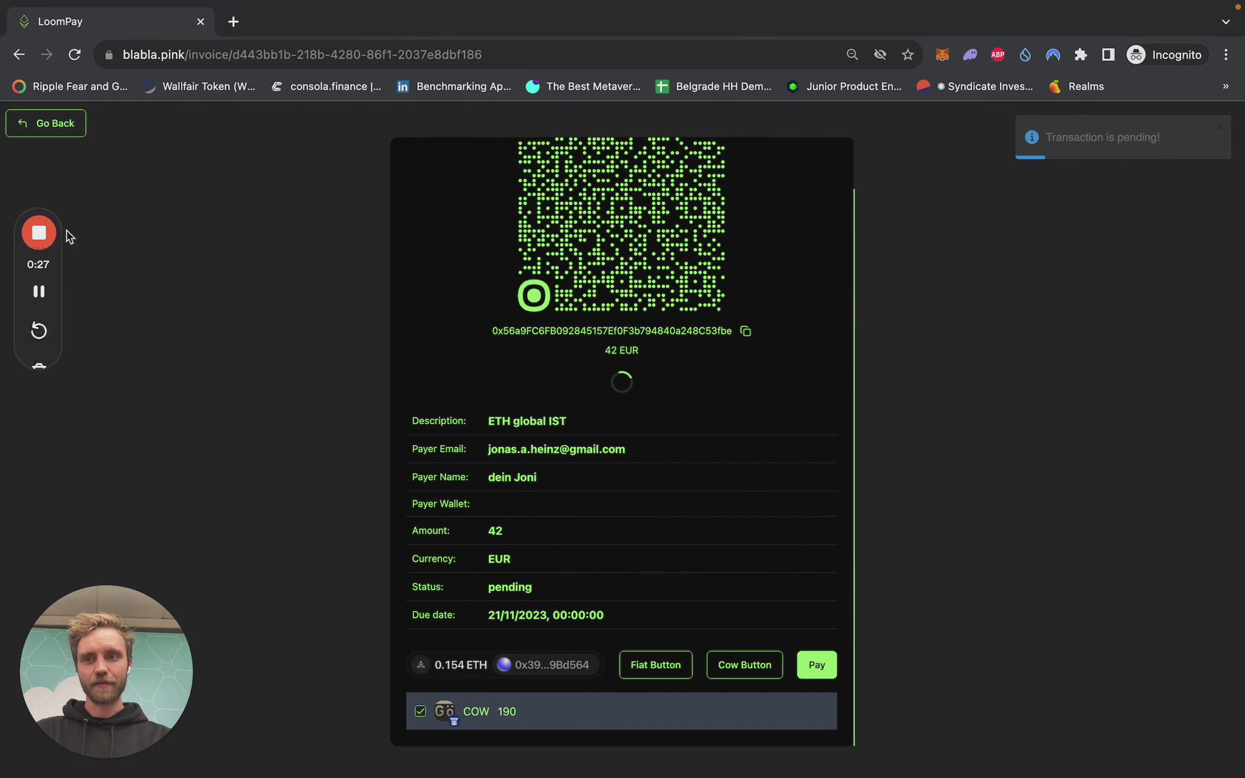Stop the screen recording
This screenshot has width=1245, height=778.
click(x=39, y=233)
